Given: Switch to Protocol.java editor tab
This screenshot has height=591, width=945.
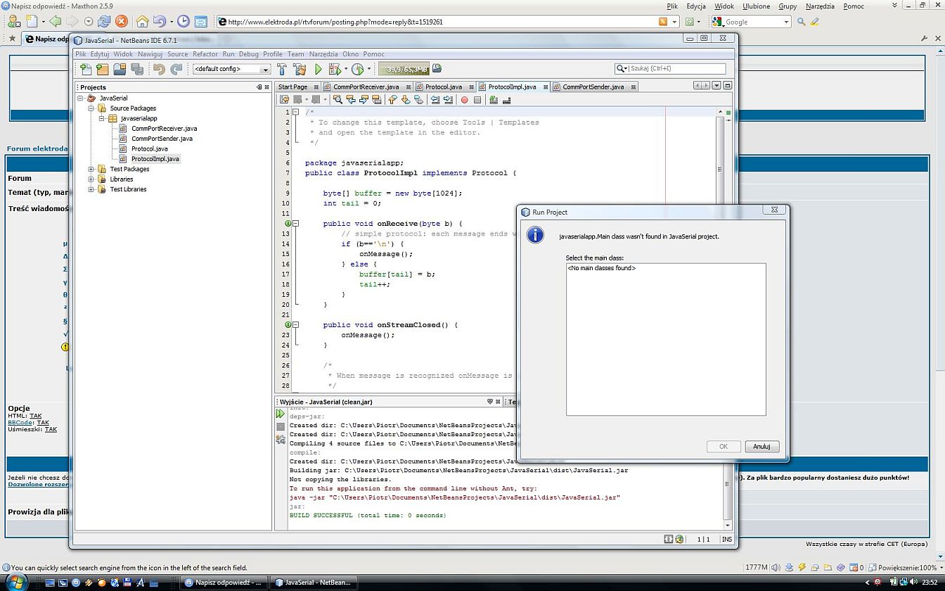Looking at the screenshot, I should [444, 87].
